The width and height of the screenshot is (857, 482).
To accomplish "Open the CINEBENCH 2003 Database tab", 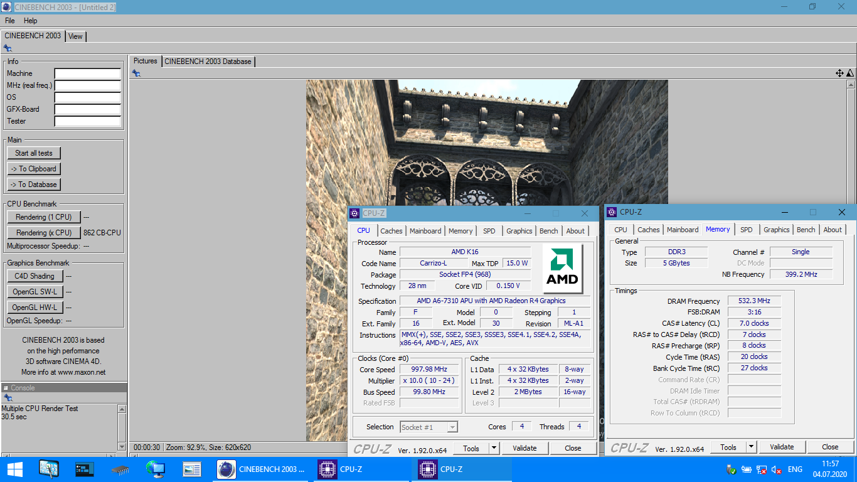I will pos(208,62).
